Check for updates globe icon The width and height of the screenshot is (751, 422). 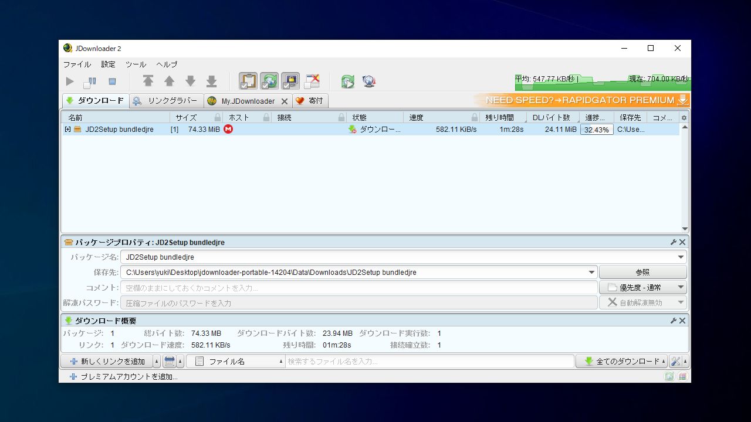click(x=369, y=81)
